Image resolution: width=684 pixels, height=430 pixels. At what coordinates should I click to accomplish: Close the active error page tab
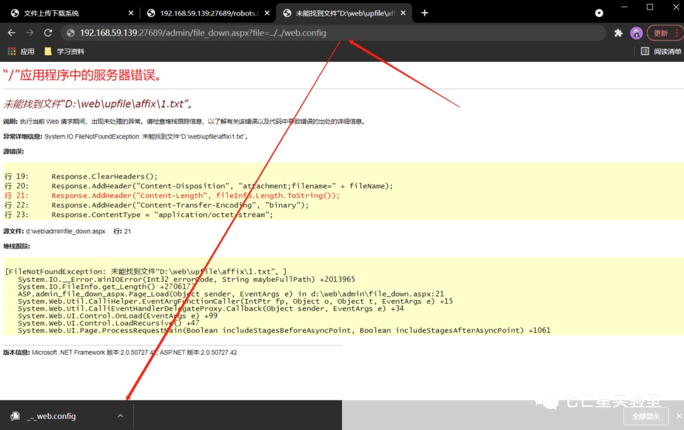[403, 13]
